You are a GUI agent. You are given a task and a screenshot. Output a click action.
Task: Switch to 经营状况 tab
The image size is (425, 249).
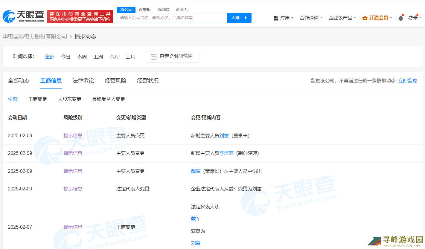pos(148,80)
